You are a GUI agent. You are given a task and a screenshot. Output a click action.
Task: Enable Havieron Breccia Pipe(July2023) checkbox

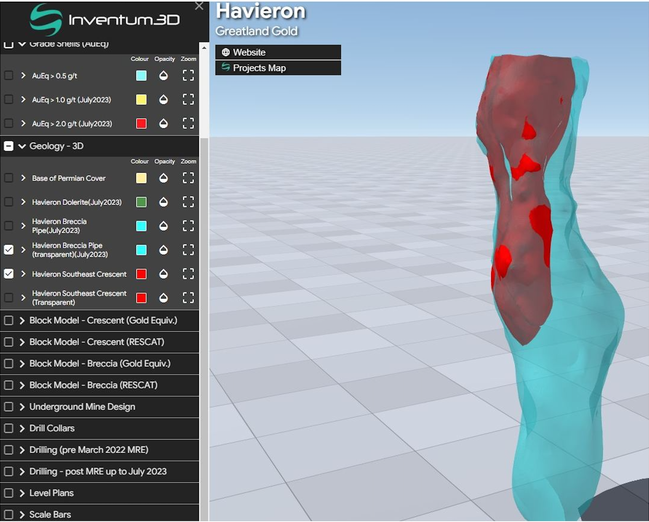[x=8, y=226]
